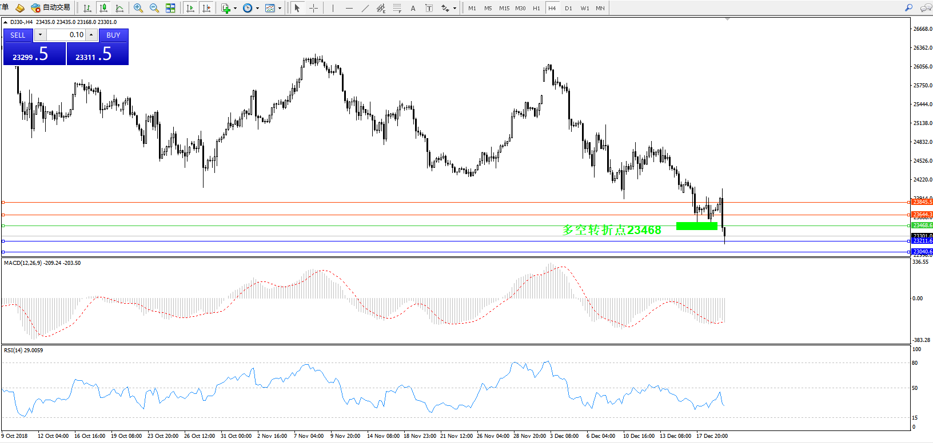Switch to the M15 timeframe

click(504, 8)
